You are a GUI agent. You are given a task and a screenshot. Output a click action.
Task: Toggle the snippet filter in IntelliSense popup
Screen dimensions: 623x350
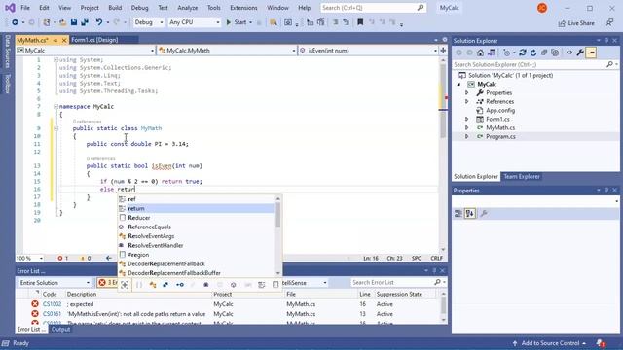[x=275, y=285]
